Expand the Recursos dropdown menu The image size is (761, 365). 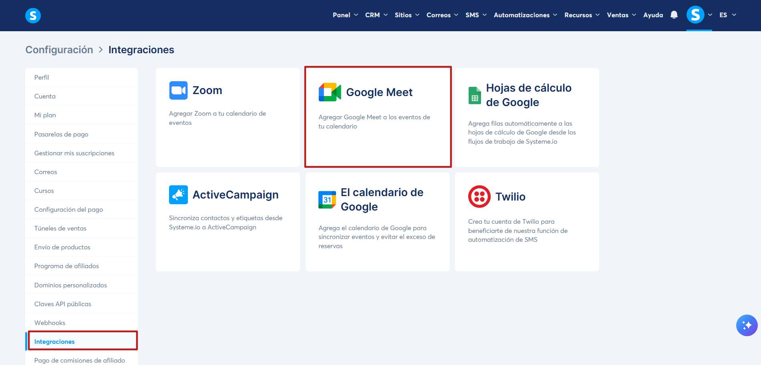point(582,15)
